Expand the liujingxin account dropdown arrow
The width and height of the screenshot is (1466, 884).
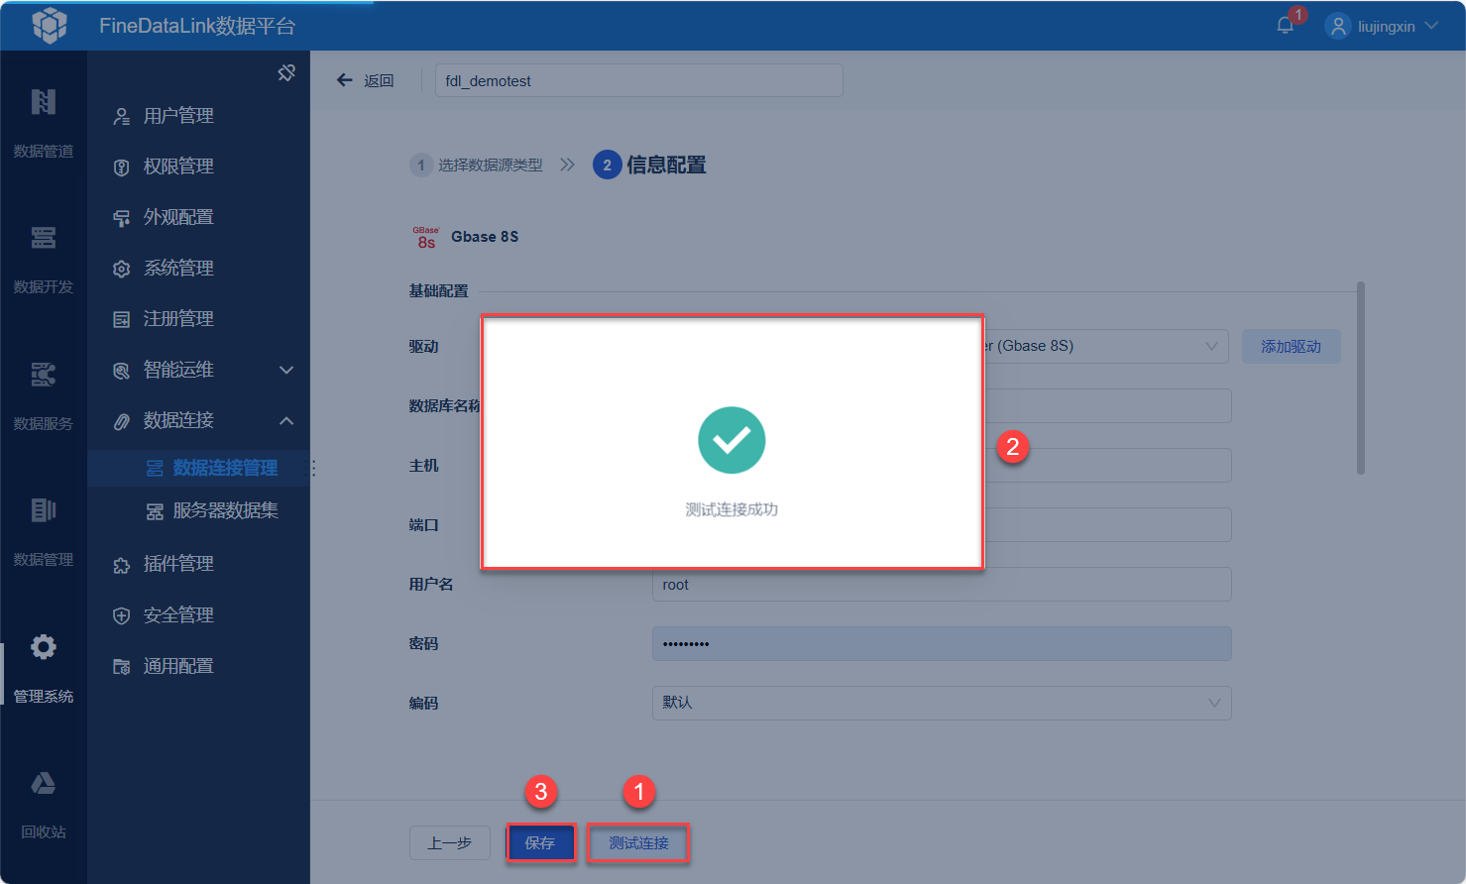[x=1431, y=26]
